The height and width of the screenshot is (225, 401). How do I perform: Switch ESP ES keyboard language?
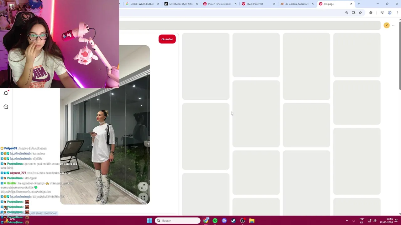coord(362,221)
